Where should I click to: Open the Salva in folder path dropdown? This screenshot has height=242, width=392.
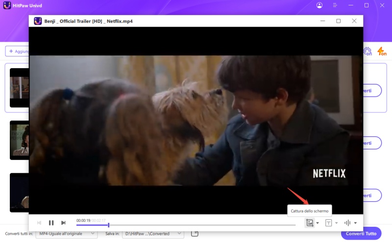pyautogui.click(x=153, y=234)
